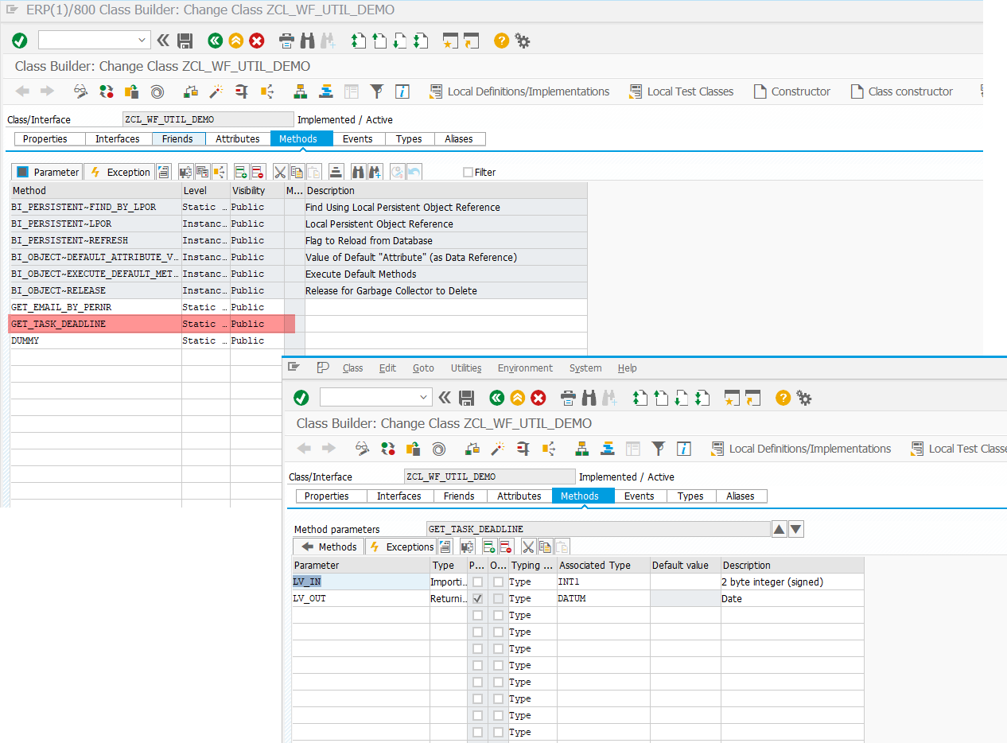Click the LV_OUT parameter cell
This screenshot has width=1007, height=743.
[361, 599]
